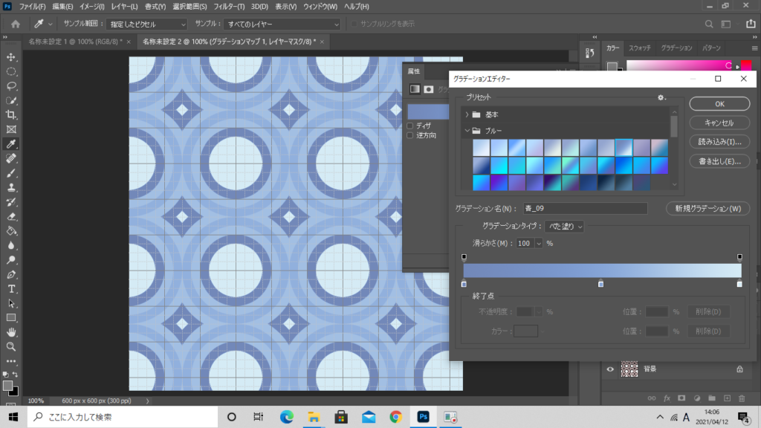Select the Dodge tool

(x=11, y=260)
